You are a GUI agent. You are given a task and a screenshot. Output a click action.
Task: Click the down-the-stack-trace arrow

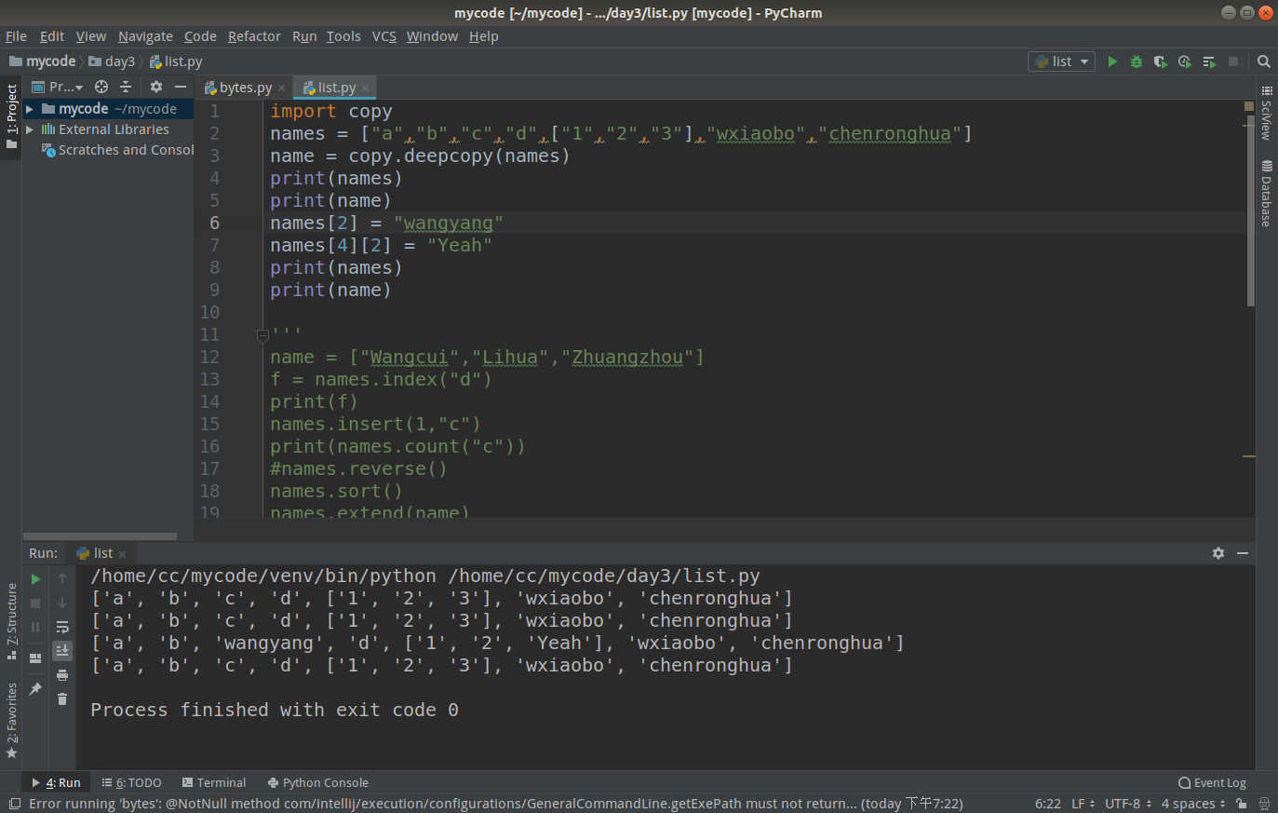pyautogui.click(x=62, y=603)
